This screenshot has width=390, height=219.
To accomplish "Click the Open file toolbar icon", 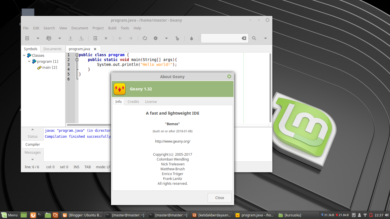I will click(49, 38).
